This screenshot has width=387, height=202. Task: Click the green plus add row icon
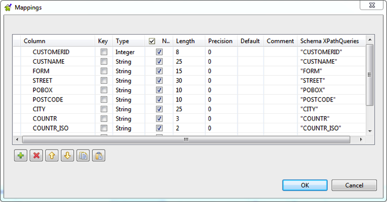pyautogui.click(x=21, y=156)
